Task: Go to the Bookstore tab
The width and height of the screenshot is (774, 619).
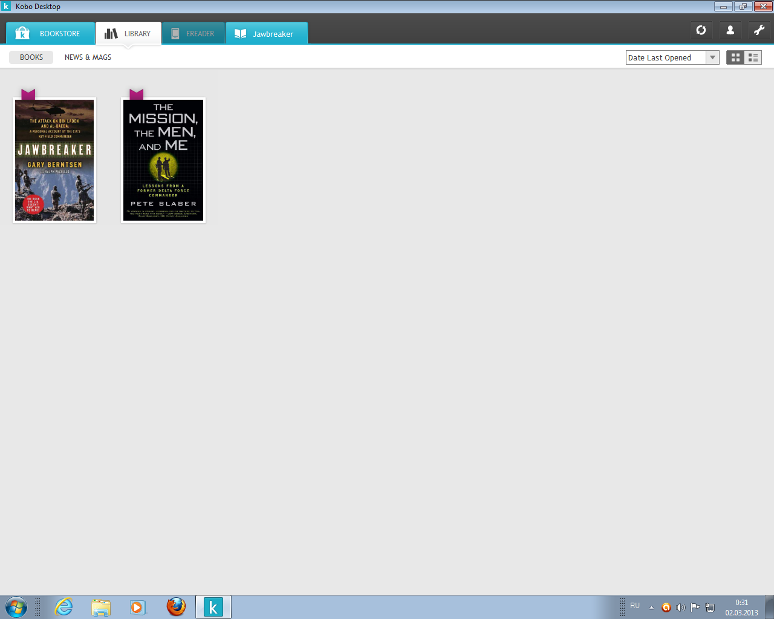Action: pos(51,34)
